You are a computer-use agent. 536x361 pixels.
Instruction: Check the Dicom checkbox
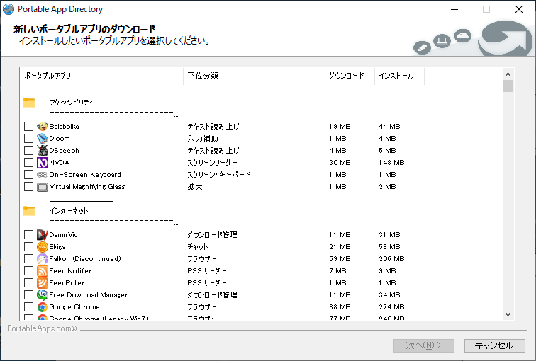28,139
